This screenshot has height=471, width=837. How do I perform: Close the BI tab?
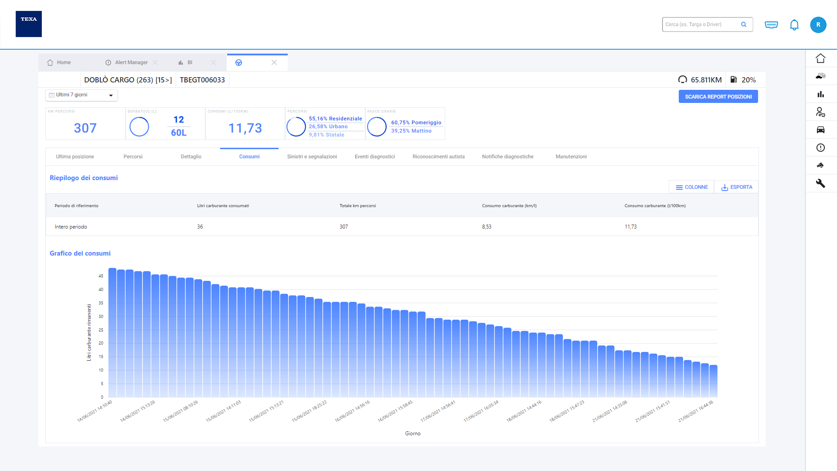pos(213,62)
